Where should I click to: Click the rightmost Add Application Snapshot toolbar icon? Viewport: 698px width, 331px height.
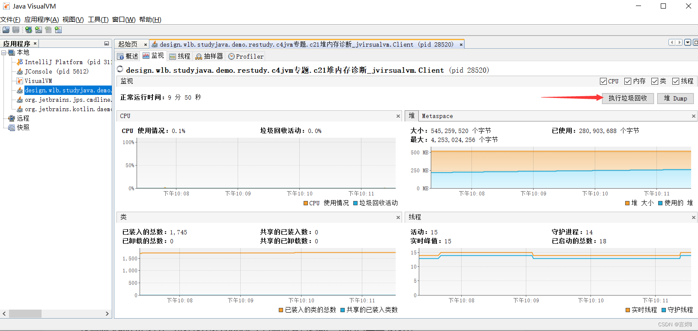(x=58, y=30)
